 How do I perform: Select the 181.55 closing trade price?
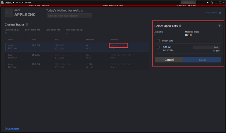(36, 55)
